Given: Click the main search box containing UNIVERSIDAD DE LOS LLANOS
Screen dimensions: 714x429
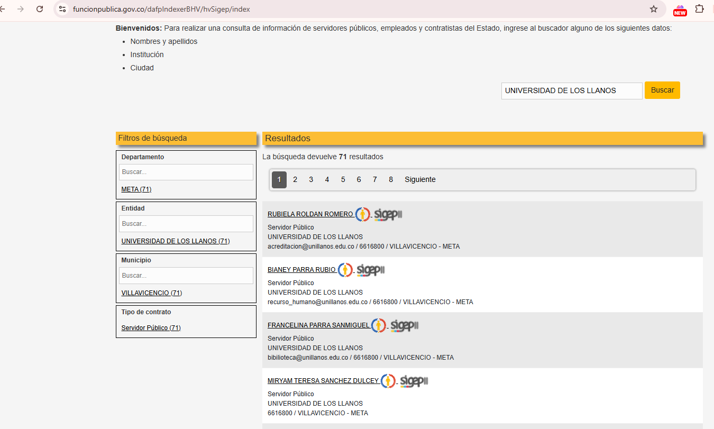Looking at the screenshot, I should click(571, 90).
